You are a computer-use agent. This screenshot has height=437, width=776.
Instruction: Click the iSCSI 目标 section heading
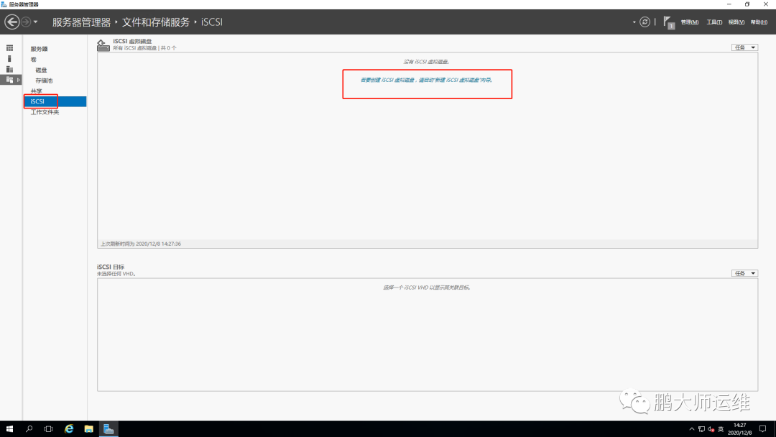(x=111, y=267)
